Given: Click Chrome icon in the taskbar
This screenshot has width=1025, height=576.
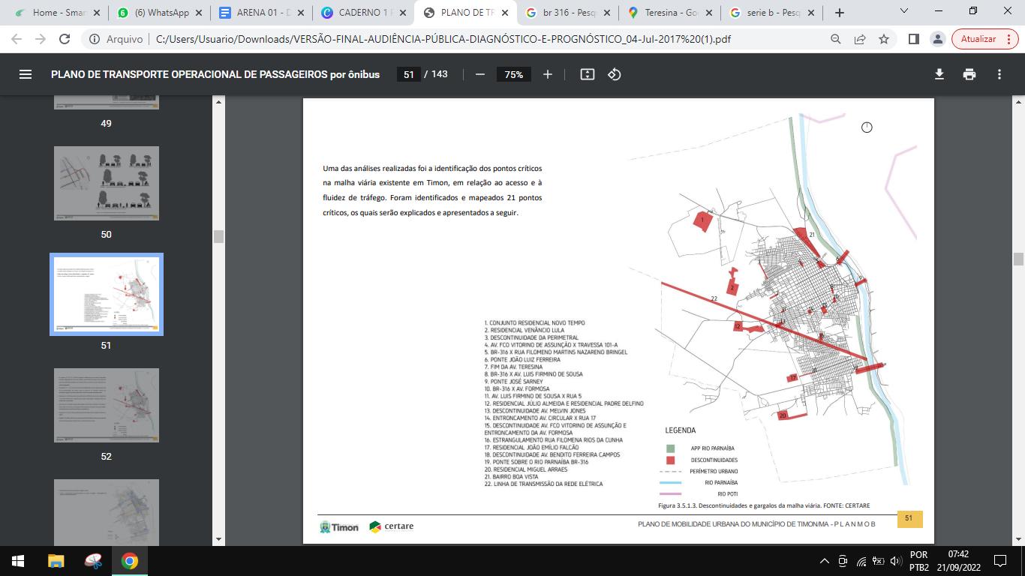Looking at the screenshot, I should [130, 560].
